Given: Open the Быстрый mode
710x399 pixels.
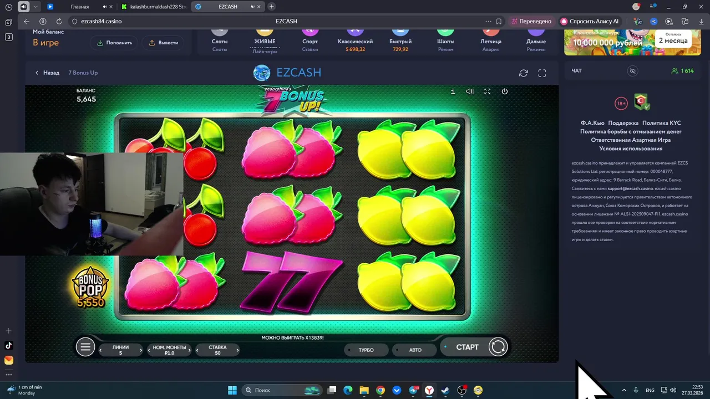Looking at the screenshot, I should click(400, 41).
